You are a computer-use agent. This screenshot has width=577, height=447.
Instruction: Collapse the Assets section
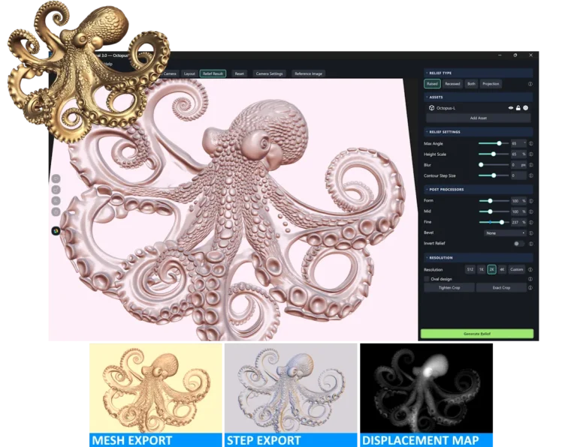point(427,97)
